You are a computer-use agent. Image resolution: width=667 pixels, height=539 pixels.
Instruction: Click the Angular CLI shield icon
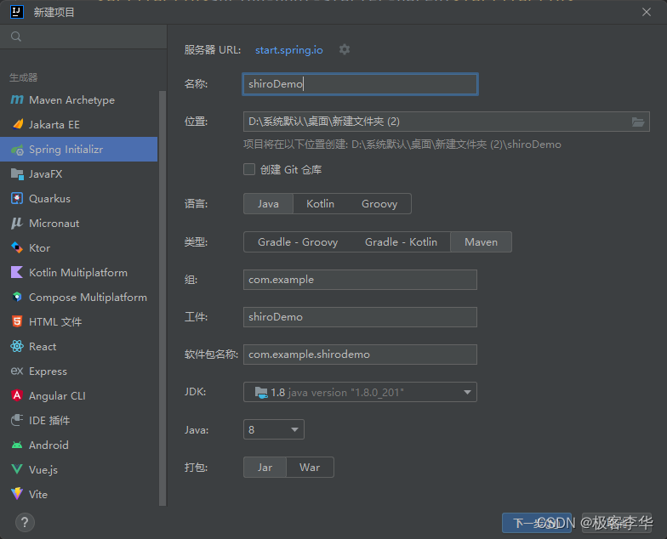click(17, 395)
